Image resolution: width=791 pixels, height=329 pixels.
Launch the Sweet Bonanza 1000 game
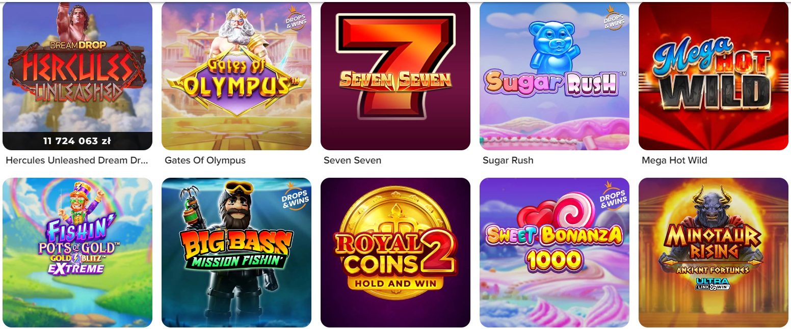point(555,253)
